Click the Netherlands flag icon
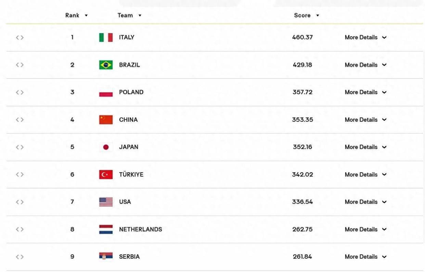 pos(106,229)
